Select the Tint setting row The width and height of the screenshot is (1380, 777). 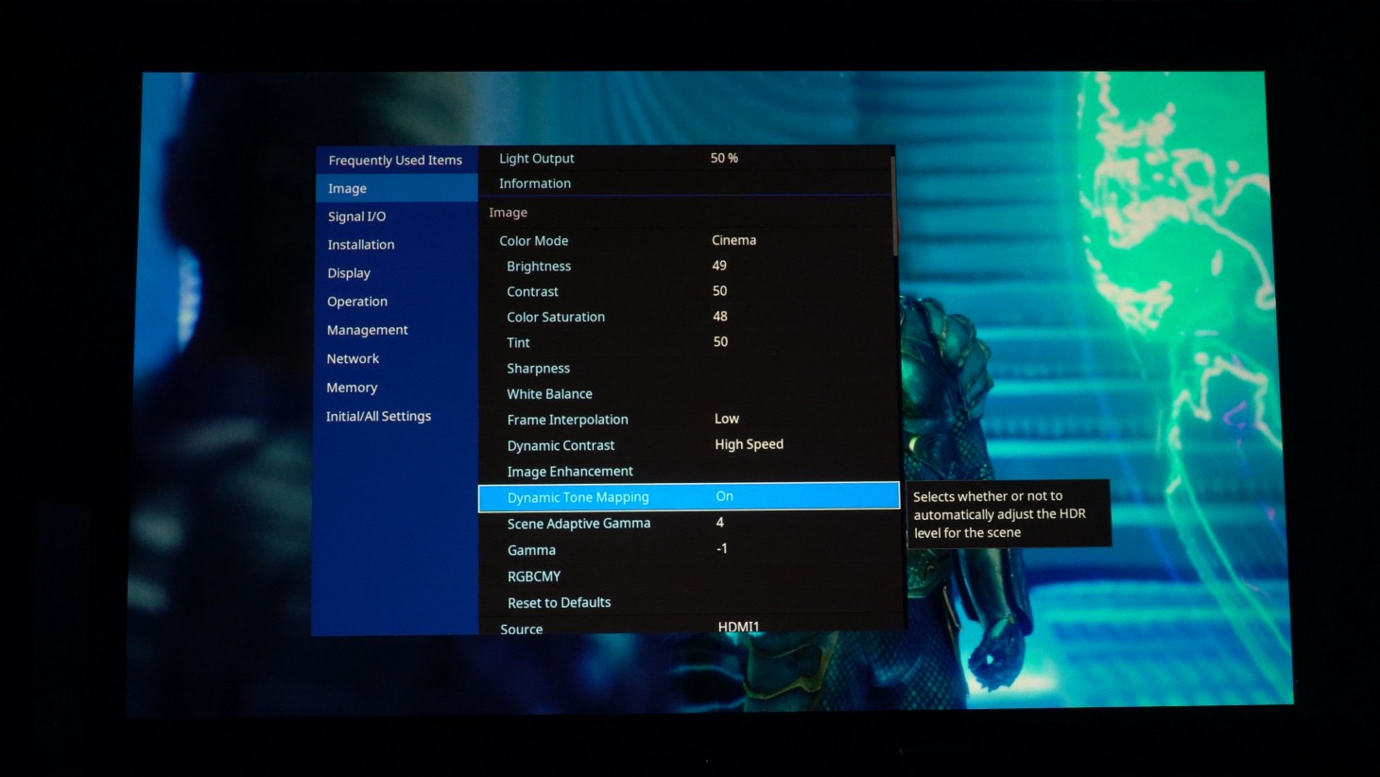[685, 342]
